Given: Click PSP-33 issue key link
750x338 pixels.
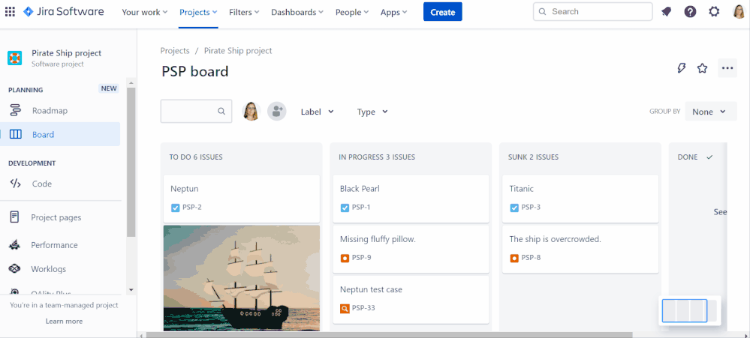Looking at the screenshot, I should 363,308.
